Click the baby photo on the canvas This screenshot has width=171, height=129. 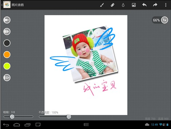coord(90,54)
